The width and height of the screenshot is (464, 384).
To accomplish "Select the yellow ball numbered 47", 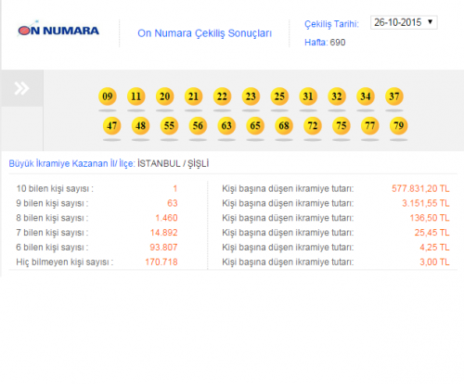I will [x=111, y=125].
